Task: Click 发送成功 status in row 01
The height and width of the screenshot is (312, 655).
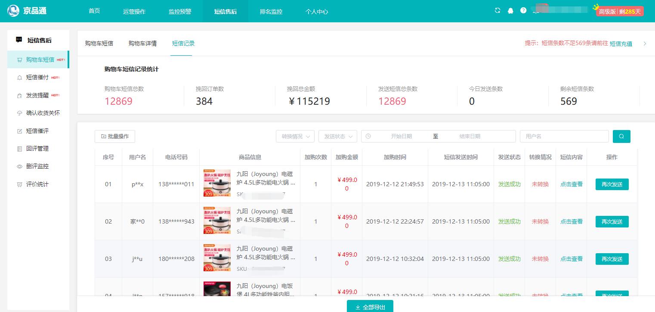Action: click(x=510, y=184)
